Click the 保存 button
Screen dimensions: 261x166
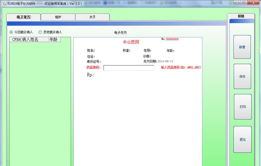242,76
